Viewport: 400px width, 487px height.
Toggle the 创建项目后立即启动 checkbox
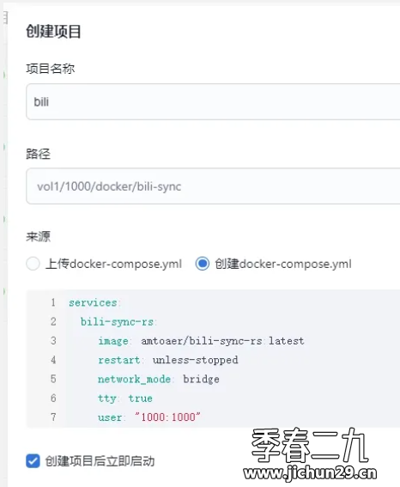[x=33, y=461]
